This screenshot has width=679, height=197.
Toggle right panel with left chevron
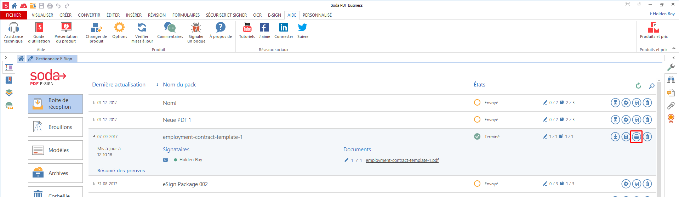pyautogui.click(x=673, y=57)
